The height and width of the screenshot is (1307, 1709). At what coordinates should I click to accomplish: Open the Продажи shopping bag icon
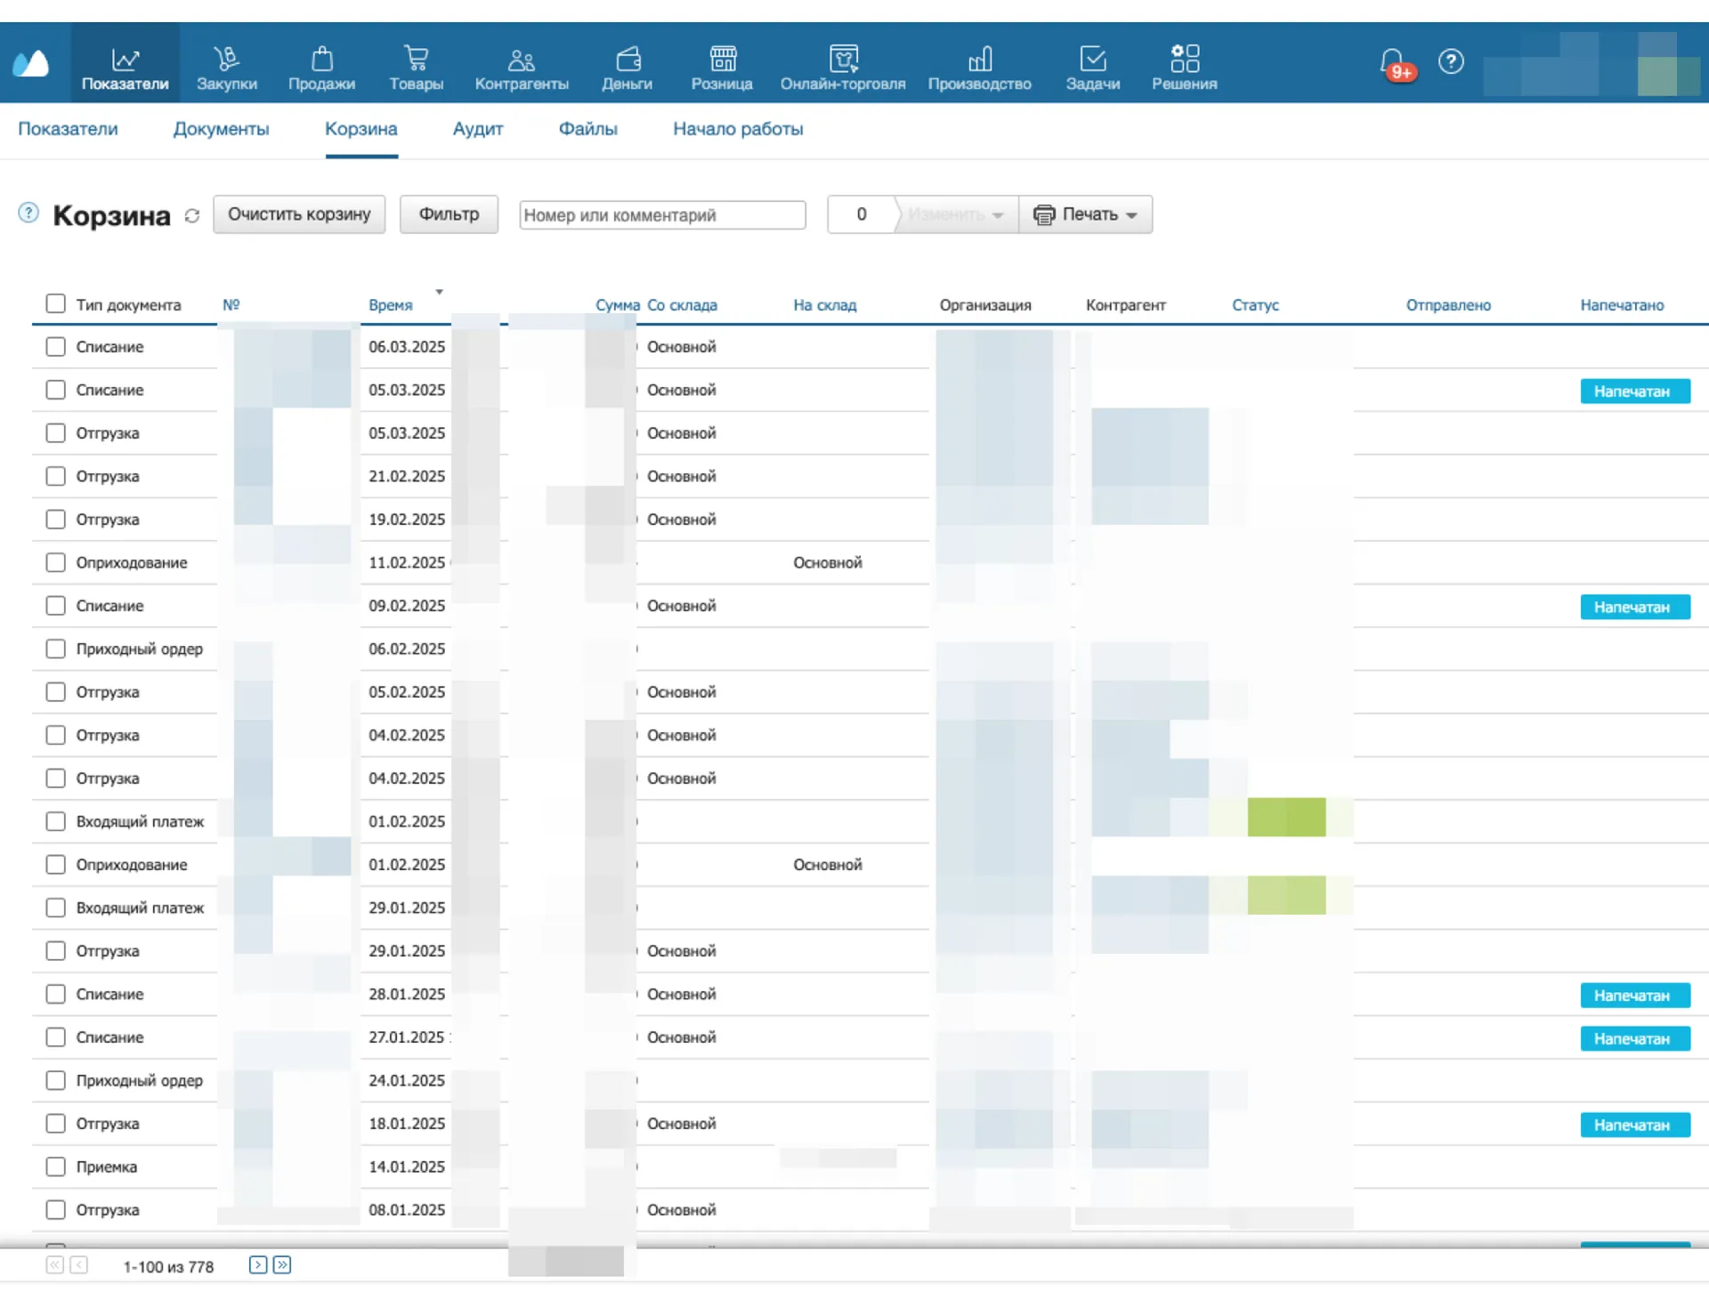[321, 60]
